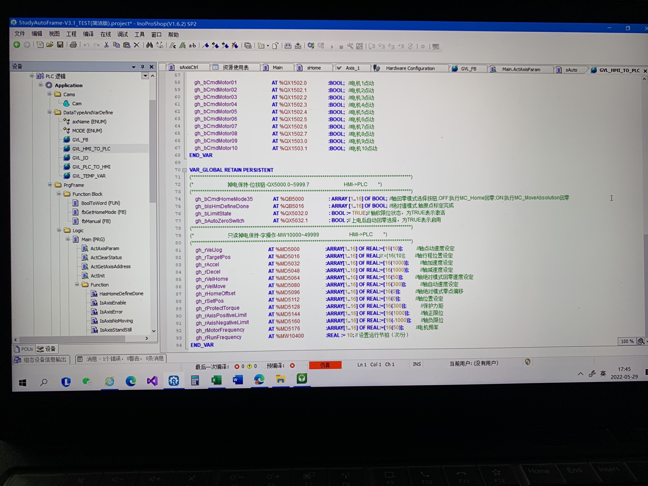Select GVL_PLC_TO_HMI in the tree
Viewport: 648px width, 486px height.
click(91, 167)
